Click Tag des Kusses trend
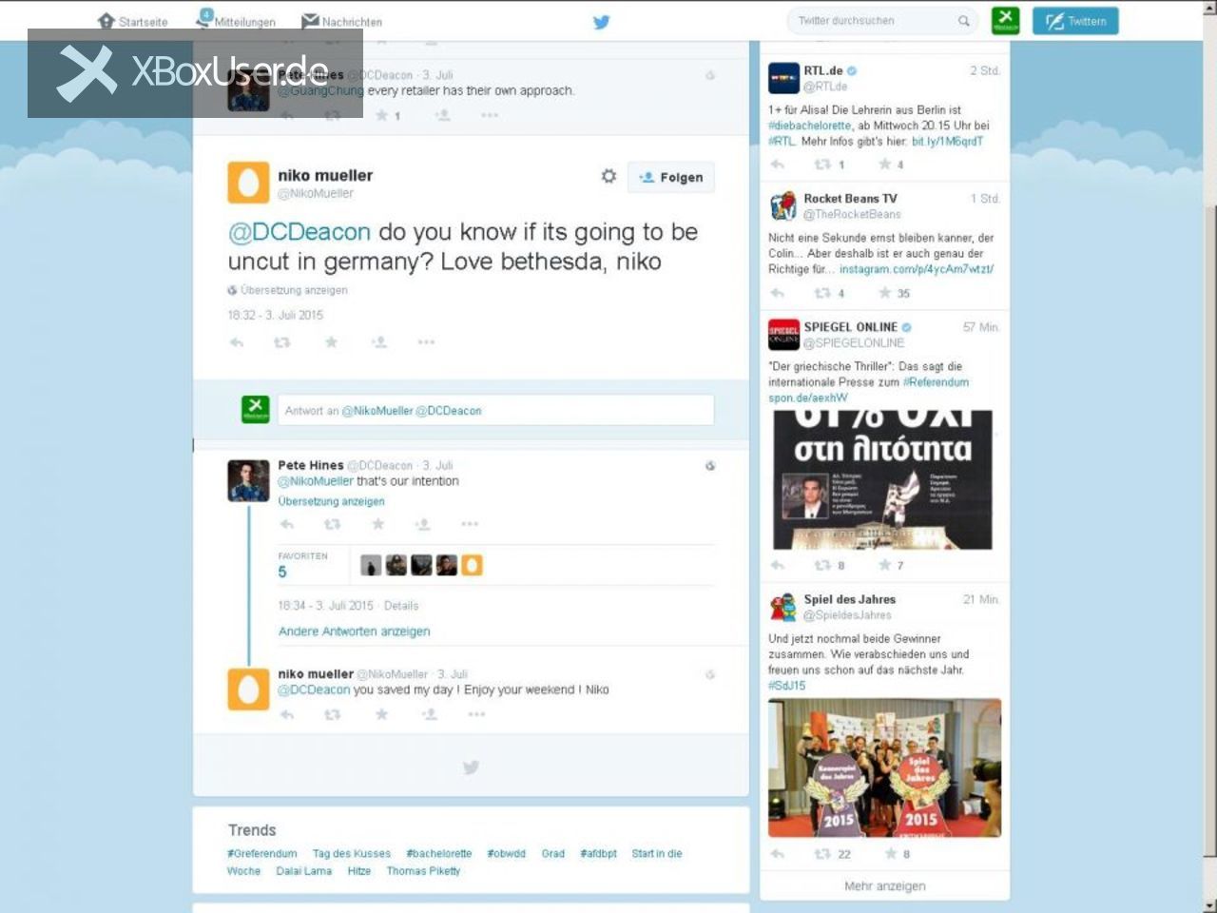The height and width of the screenshot is (913, 1217). [352, 854]
